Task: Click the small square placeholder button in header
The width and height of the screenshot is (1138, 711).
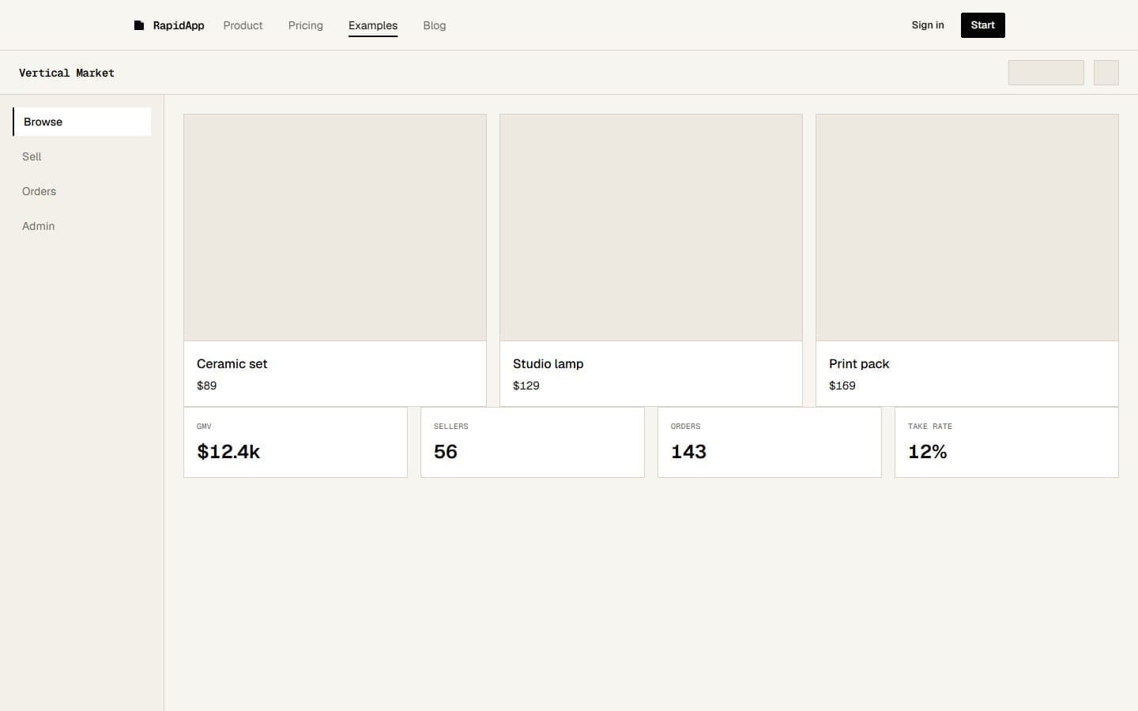Action: click(1106, 73)
